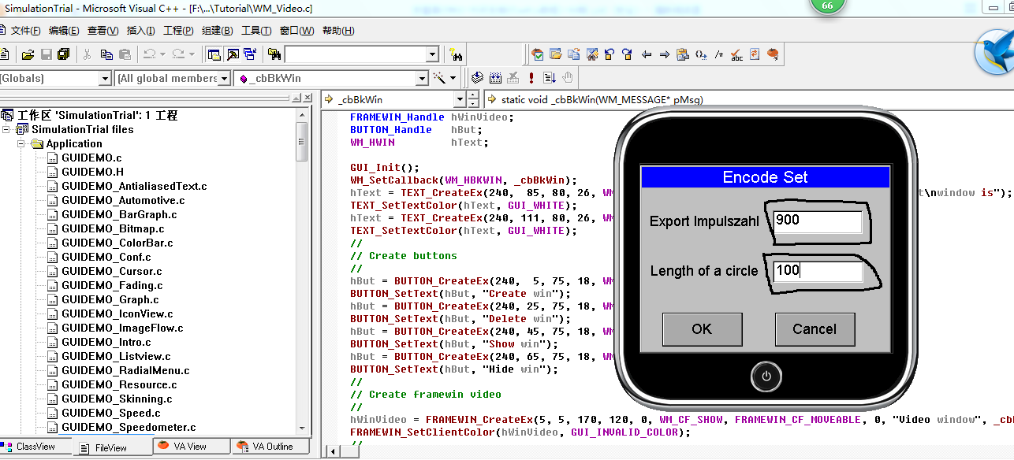This screenshot has width=1014, height=460.
Task: Click the Compile toolbar icon
Action: [477, 77]
